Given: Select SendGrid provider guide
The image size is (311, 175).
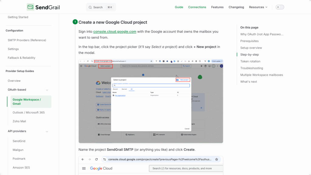Looking at the screenshot, I should 19,141.
